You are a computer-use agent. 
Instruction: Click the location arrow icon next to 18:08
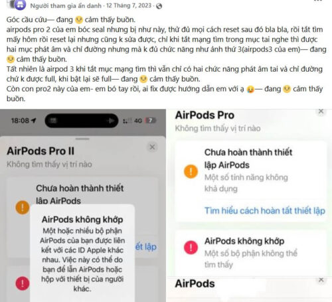[34, 121]
